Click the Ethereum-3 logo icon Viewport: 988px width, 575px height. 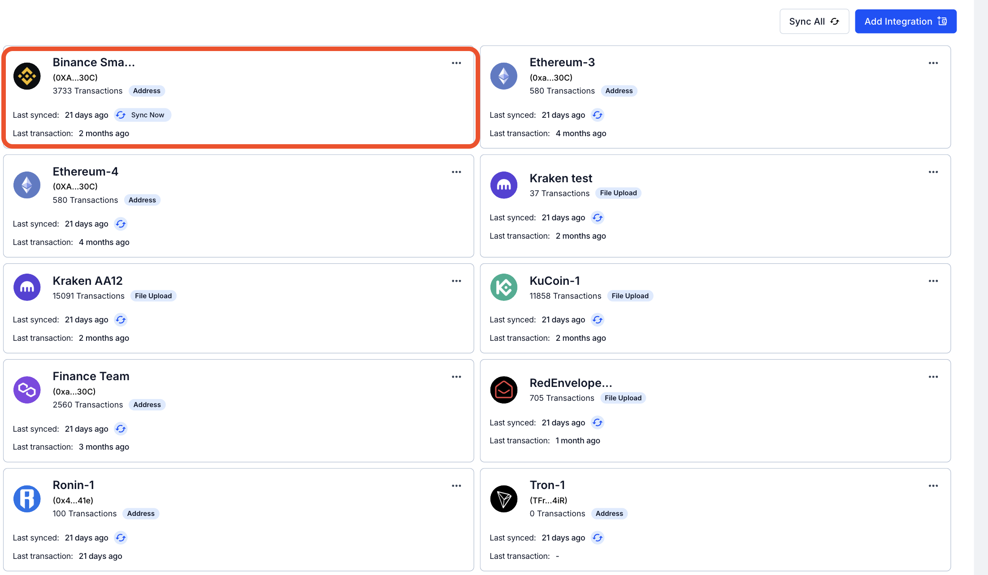504,76
